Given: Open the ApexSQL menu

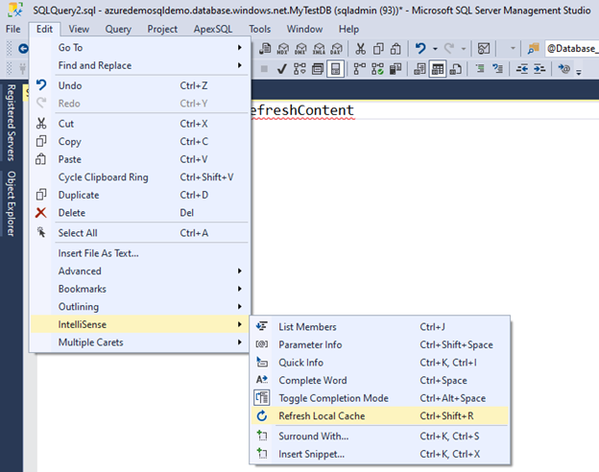Looking at the screenshot, I should coord(213,29).
